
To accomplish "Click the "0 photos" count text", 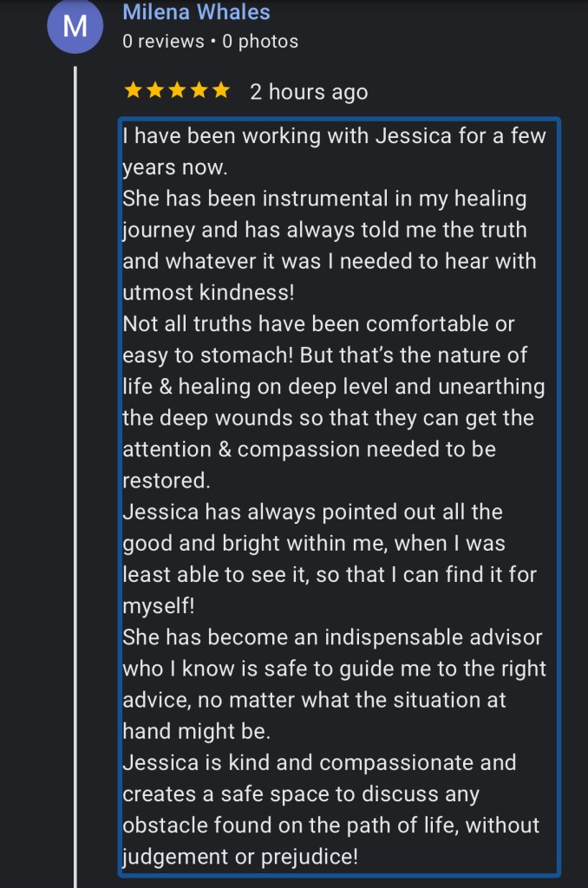I will pyautogui.click(x=260, y=41).
